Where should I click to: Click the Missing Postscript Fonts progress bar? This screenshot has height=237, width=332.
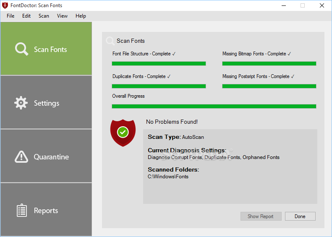(x=269, y=86)
